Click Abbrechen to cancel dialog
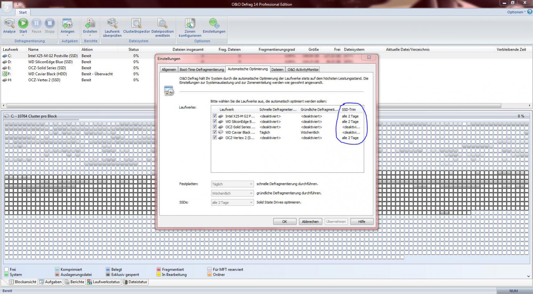The height and width of the screenshot is (294, 533). tap(310, 222)
